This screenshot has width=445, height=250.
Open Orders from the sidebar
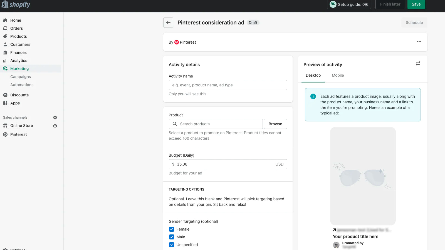tap(16, 28)
